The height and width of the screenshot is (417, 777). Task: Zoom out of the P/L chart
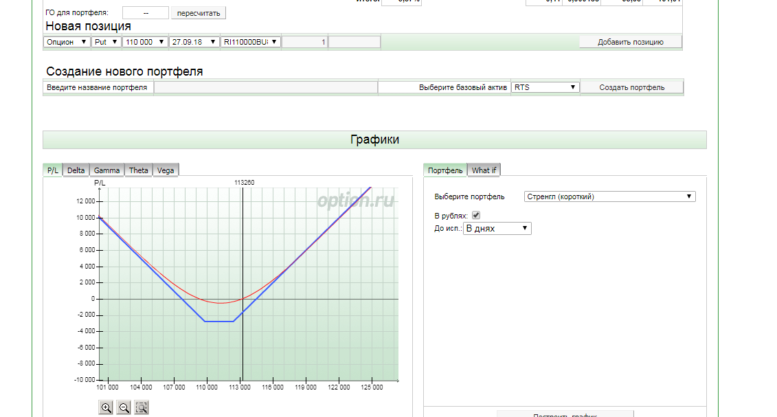pos(124,407)
